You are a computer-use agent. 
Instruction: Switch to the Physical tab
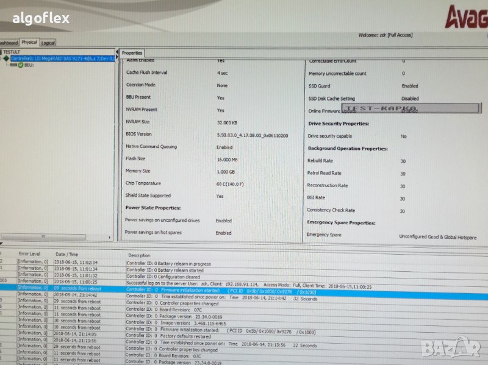point(28,43)
